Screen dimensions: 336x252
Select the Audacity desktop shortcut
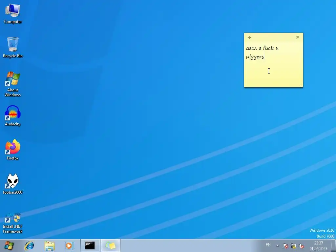(13, 116)
